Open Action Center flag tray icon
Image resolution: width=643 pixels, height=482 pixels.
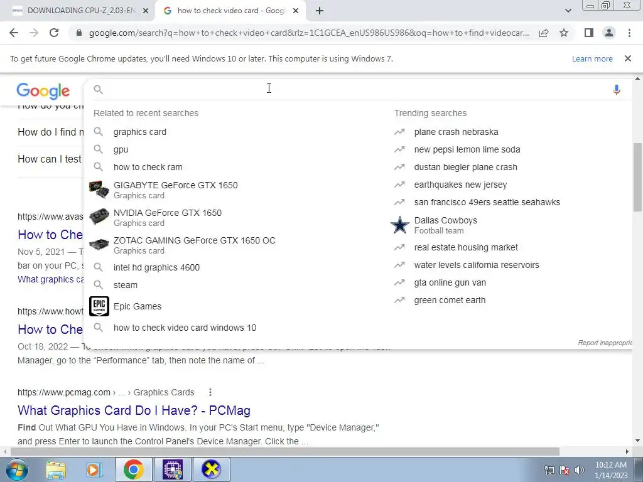pos(565,469)
